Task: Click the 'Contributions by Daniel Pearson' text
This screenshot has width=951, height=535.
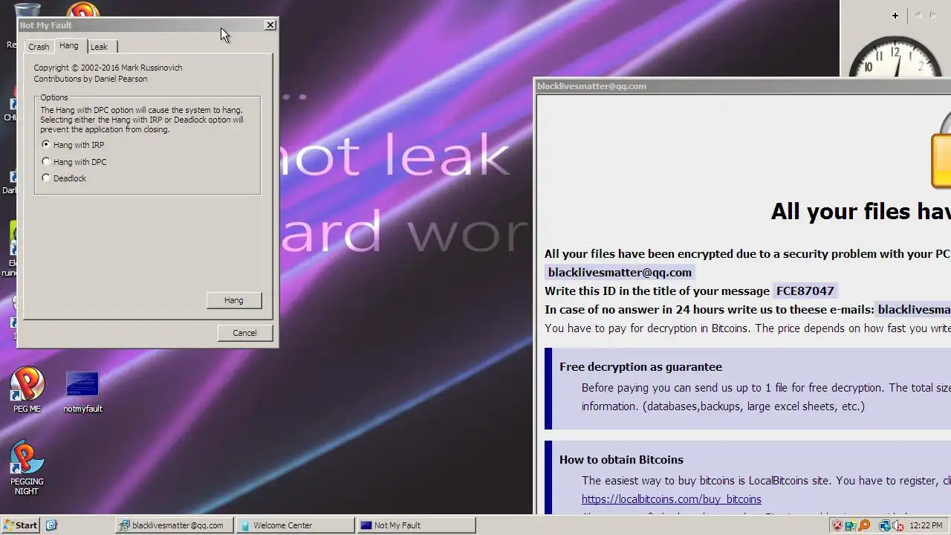Action: [x=91, y=79]
